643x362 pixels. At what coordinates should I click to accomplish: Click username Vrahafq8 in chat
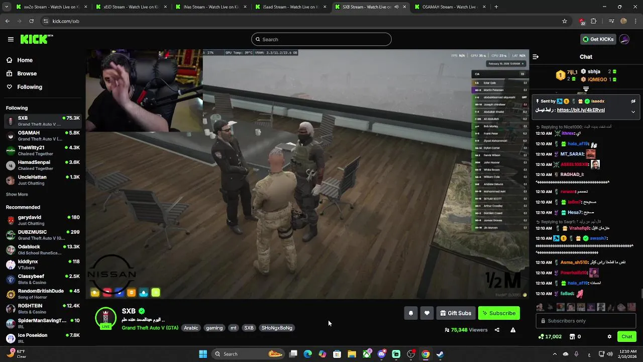tap(579, 228)
